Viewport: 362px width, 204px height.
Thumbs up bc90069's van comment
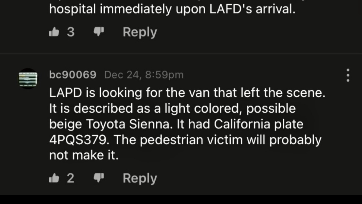(x=54, y=178)
